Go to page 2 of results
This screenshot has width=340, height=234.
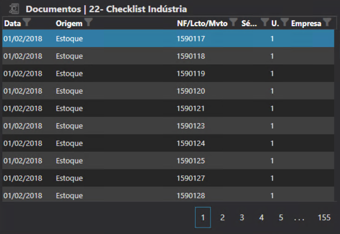(x=223, y=218)
